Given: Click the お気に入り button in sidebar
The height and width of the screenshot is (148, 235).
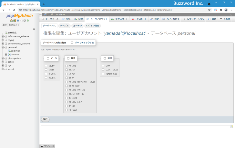Looking at the screenshot, I should [x=14, y=25].
